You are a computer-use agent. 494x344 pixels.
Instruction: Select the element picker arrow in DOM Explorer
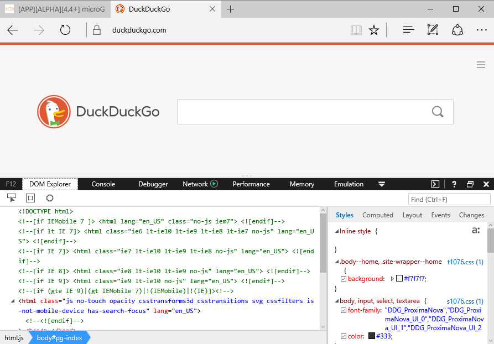(x=12, y=198)
